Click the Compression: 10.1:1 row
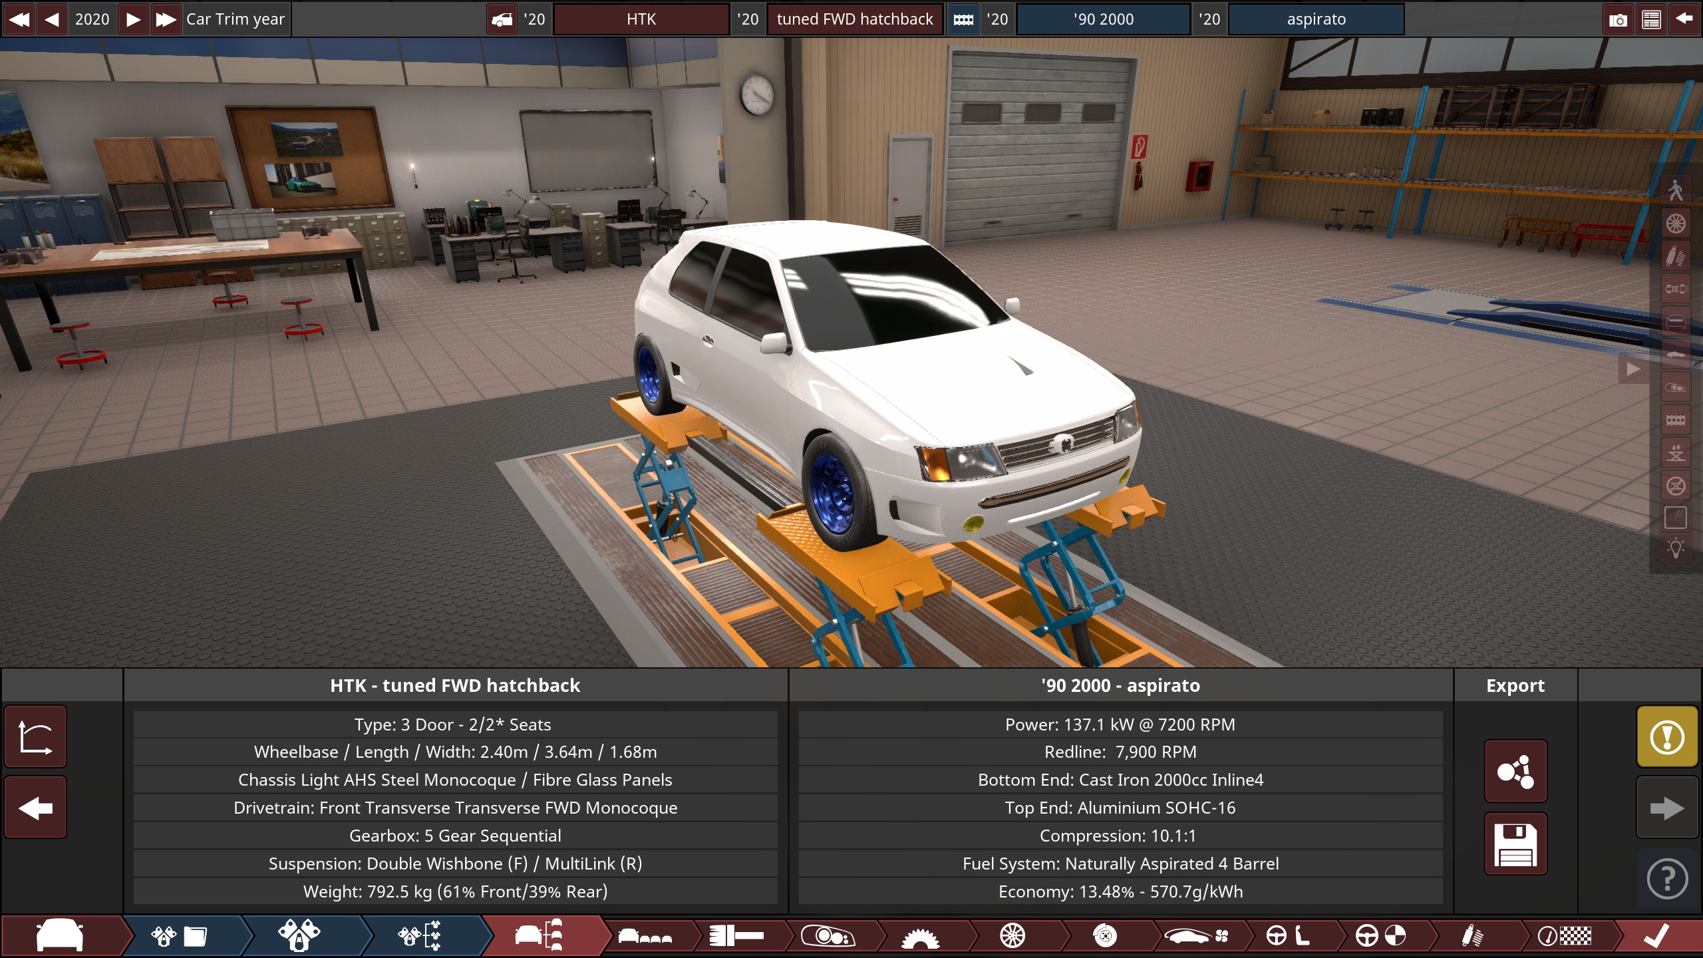The width and height of the screenshot is (1703, 958). click(x=1121, y=836)
